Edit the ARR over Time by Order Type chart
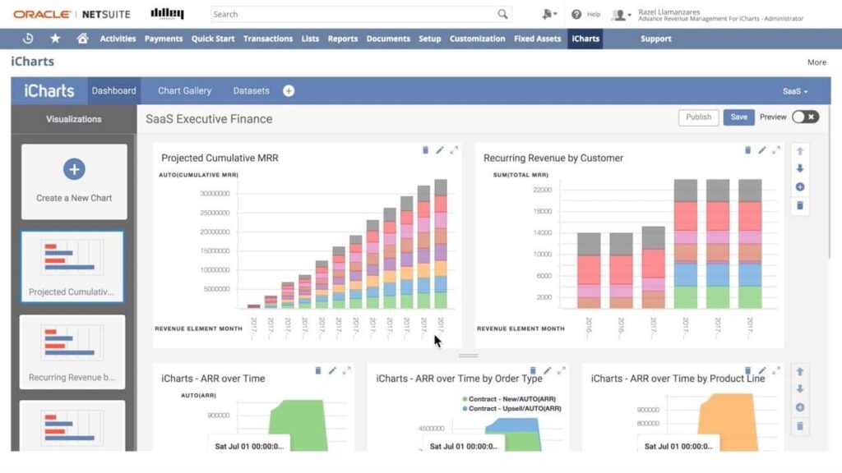 (x=547, y=370)
